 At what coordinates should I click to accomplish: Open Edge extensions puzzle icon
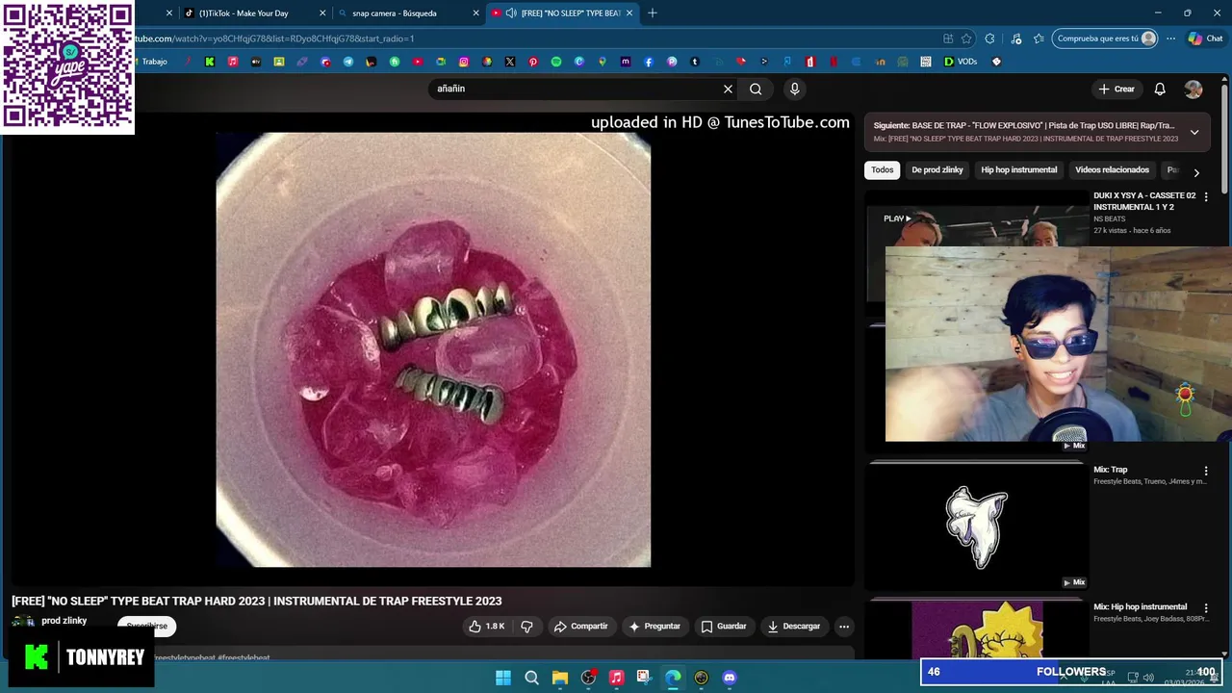(x=989, y=38)
